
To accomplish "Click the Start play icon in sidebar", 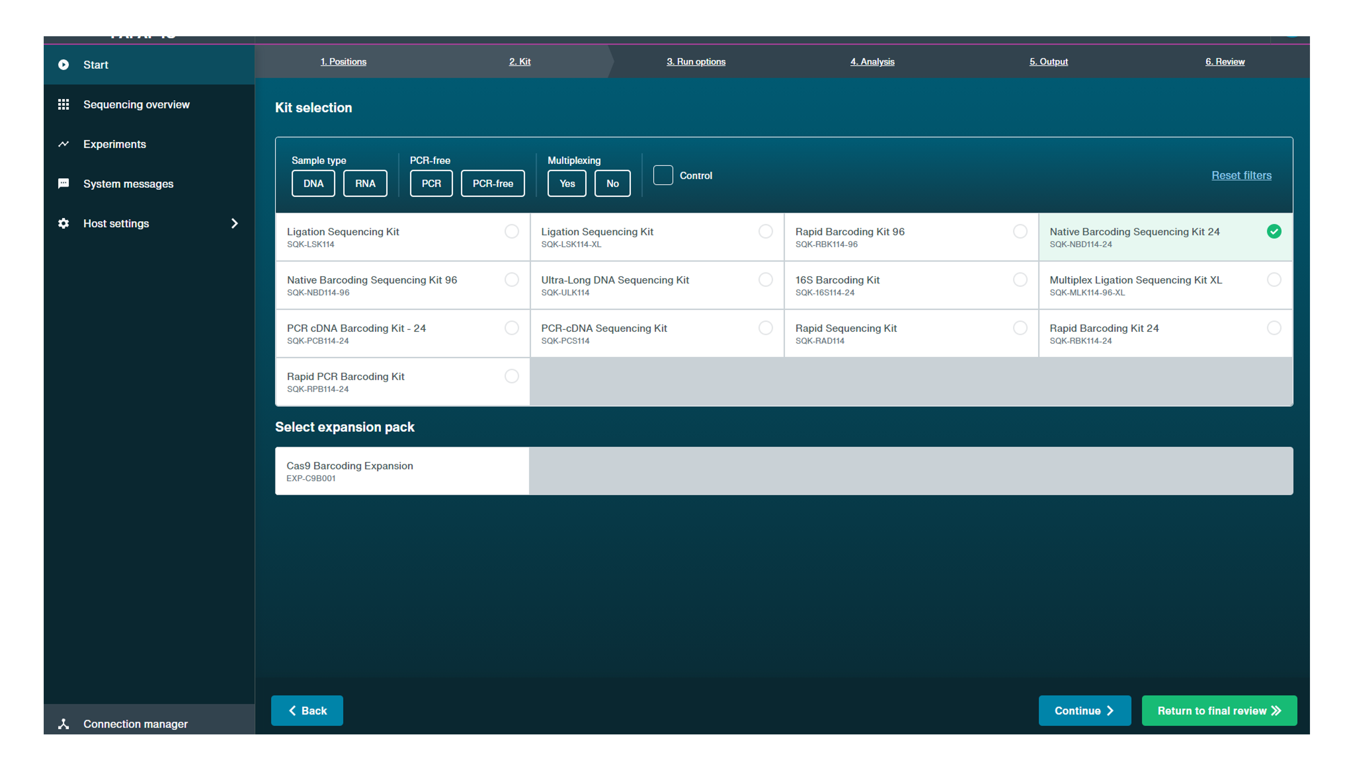I will [x=64, y=65].
